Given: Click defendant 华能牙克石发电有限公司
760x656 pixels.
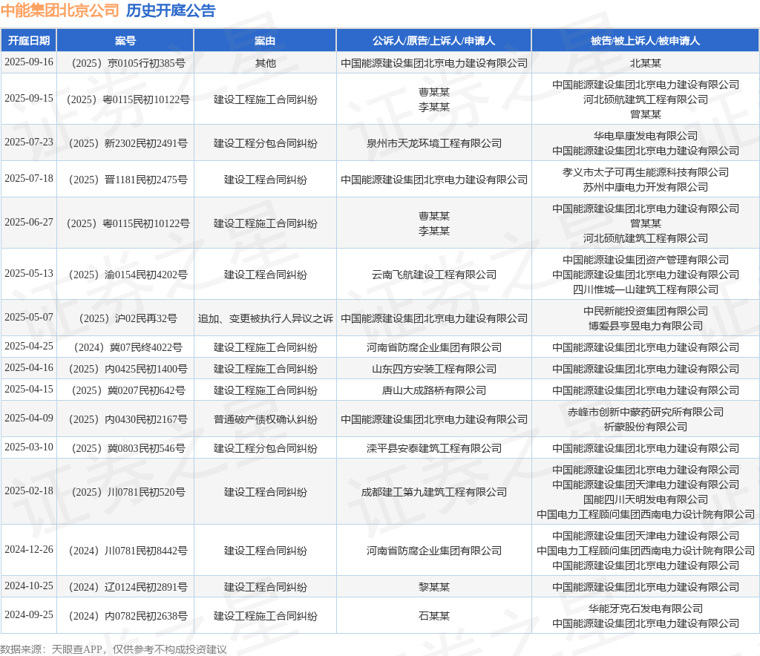Looking at the screenshot, I should pyautogui.click(x=646, y=609).
